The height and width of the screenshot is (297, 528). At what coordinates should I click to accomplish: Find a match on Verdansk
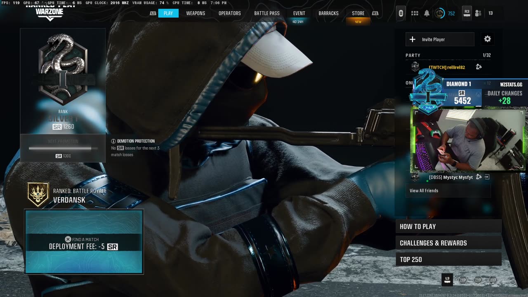point(84,242)
